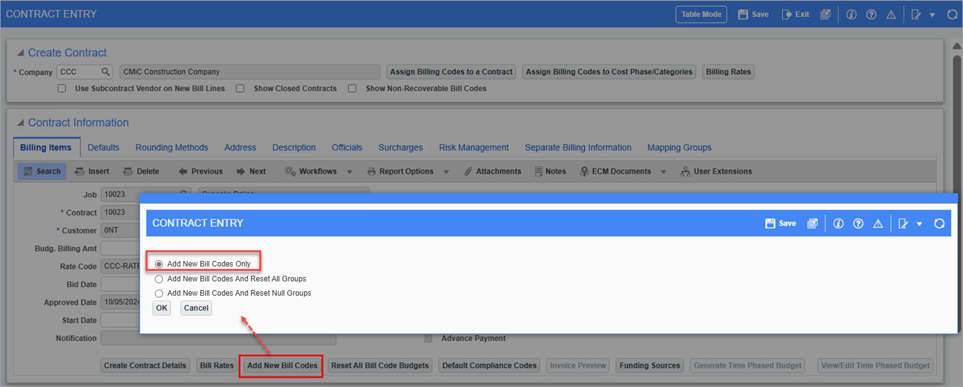Open the User Extensions toolbar item
Screen dimensions: 963x387
pyautogui.click(x=685, y=171)
